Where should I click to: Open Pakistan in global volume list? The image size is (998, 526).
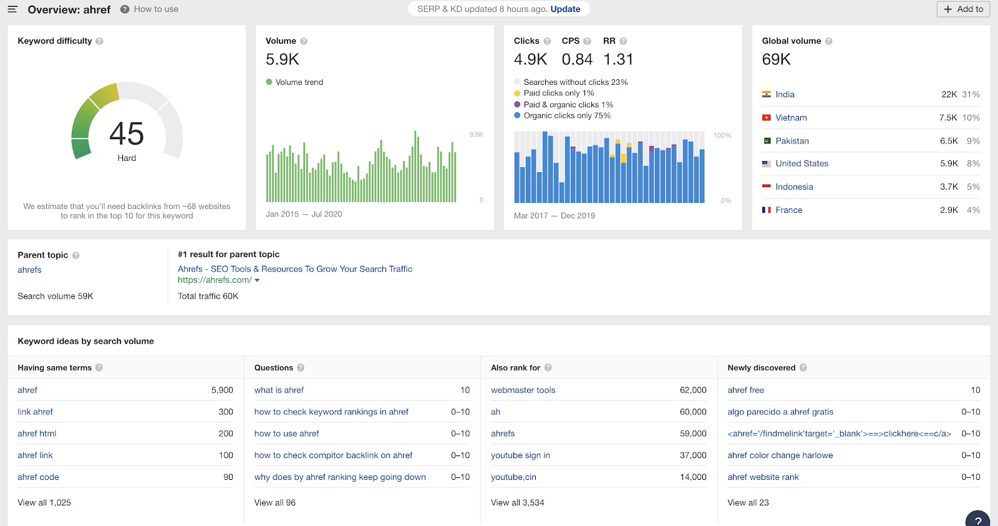792,141
